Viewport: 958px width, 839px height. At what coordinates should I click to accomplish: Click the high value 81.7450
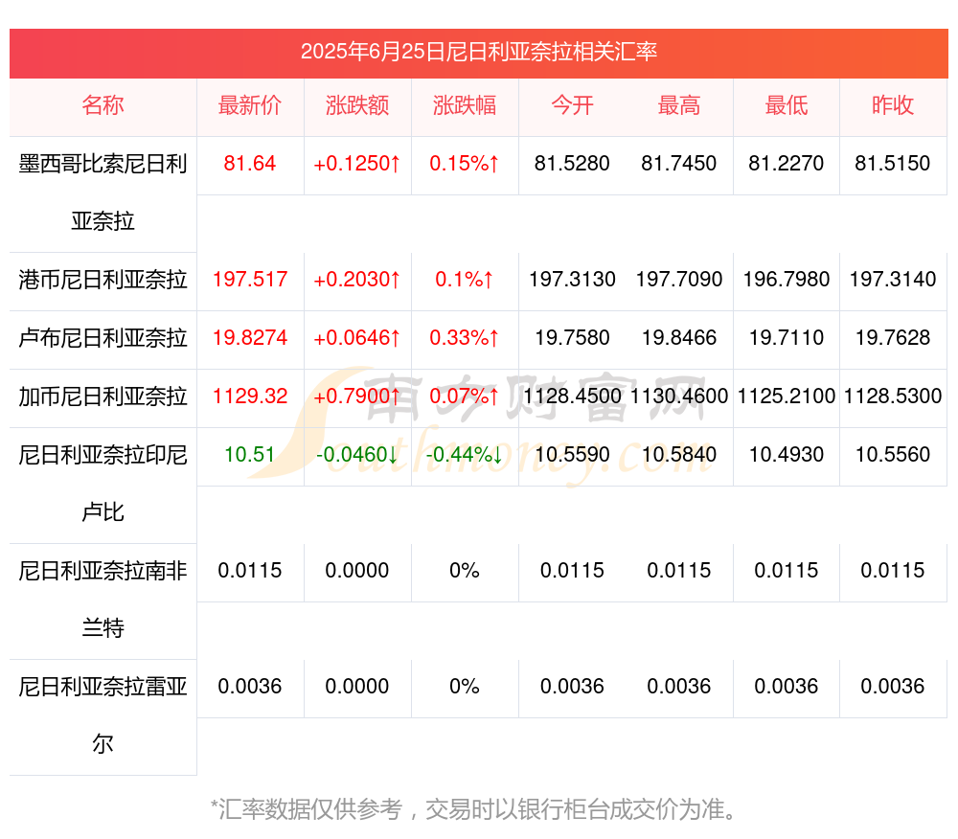coord(679,164)
